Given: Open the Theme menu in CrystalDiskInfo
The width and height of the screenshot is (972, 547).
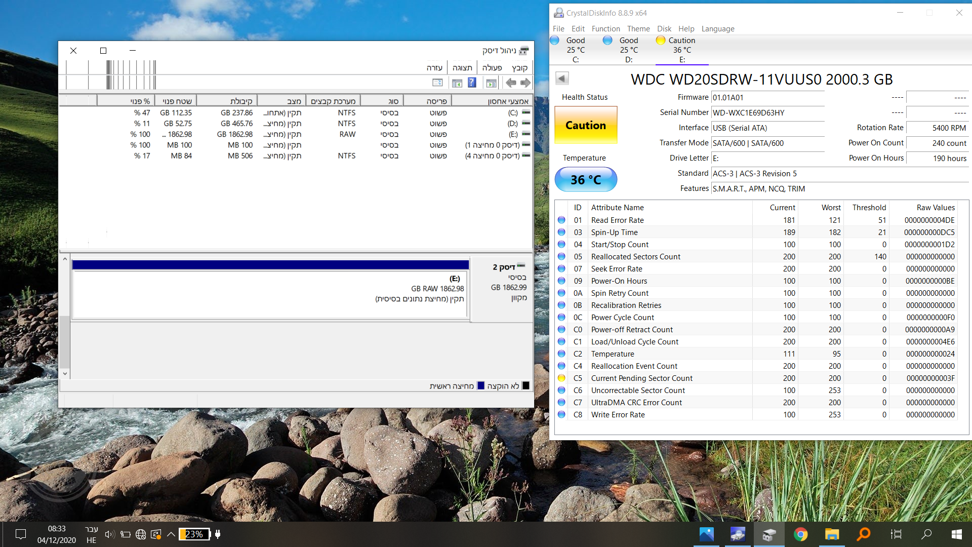Looking at the screenshot, I should pyautogui.click(x=638, y=29).
